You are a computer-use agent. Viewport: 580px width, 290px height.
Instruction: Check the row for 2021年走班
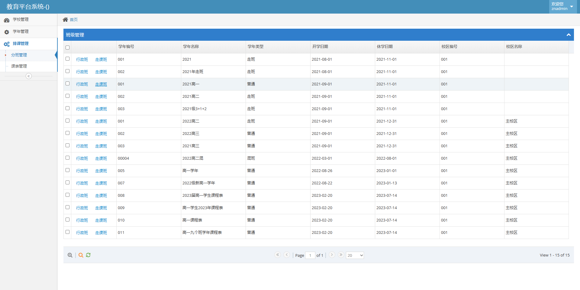click(67, 71)
